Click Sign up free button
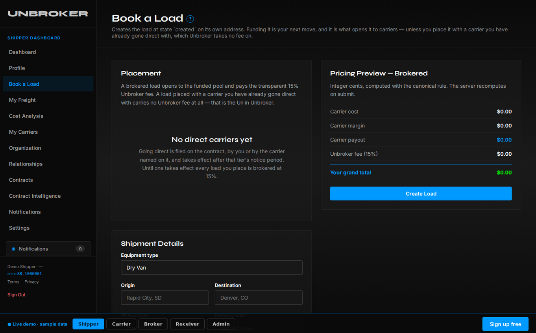The image size is (536, 333). (505, 324)
